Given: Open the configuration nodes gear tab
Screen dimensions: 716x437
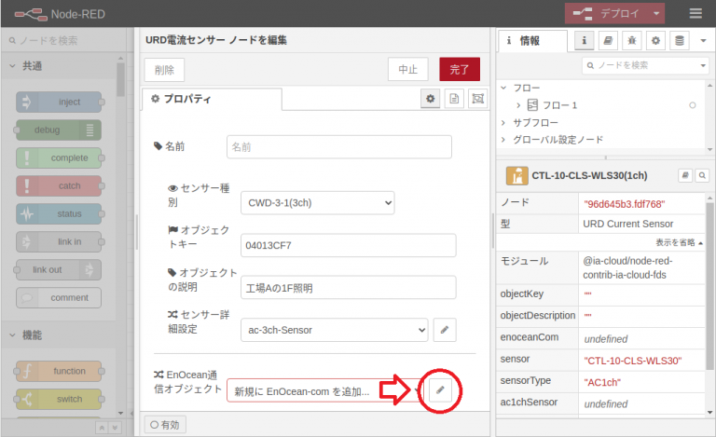Looking at the screenshot, I should 655,41.
